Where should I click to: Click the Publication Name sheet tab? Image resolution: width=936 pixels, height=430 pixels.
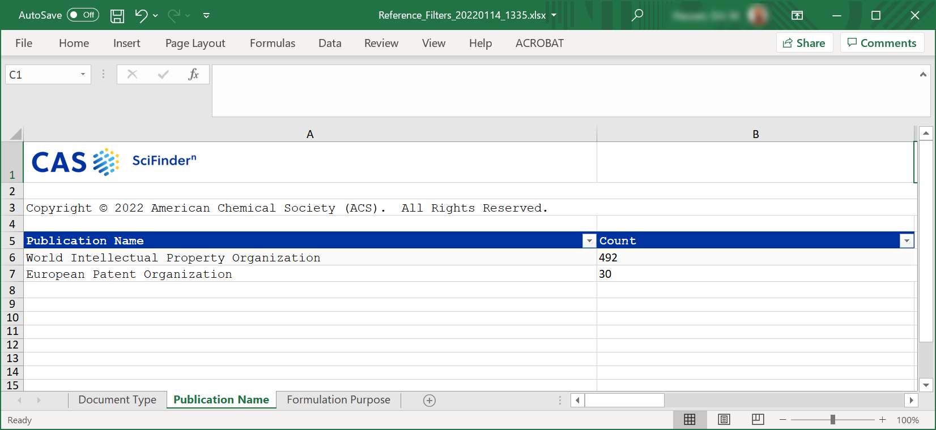(221, 400)
